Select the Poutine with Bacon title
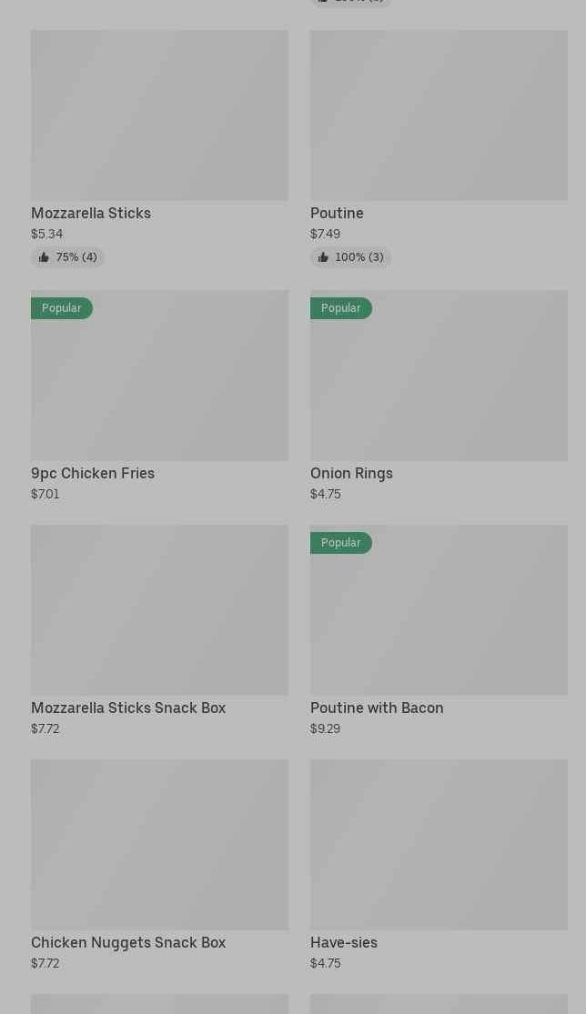Screen dimensions: 586x1014 coord(377,708)
